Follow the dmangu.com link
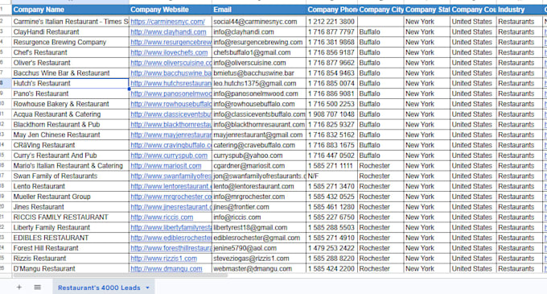 166,269
